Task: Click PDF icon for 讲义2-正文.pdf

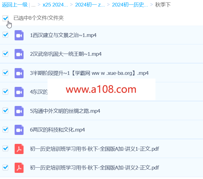Action: click(19, 168)
